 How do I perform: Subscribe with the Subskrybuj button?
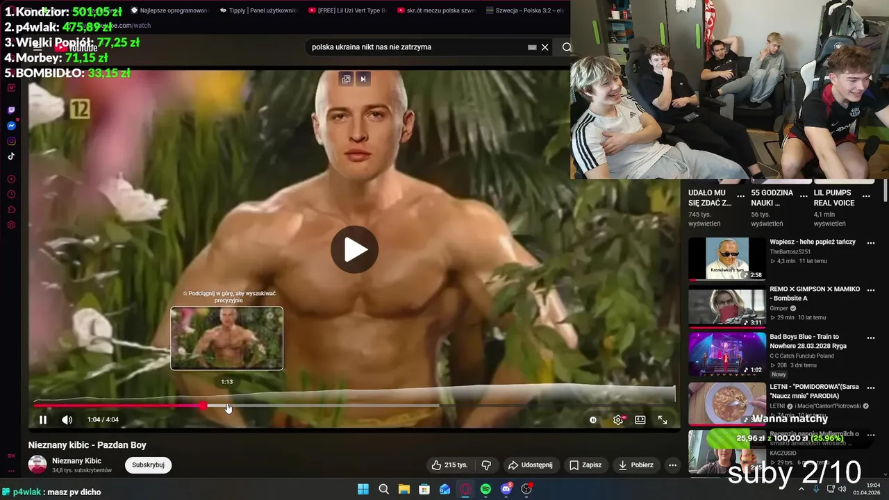(148, 465)
